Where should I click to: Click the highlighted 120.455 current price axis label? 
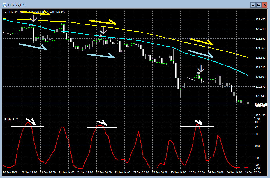[260, 104]
